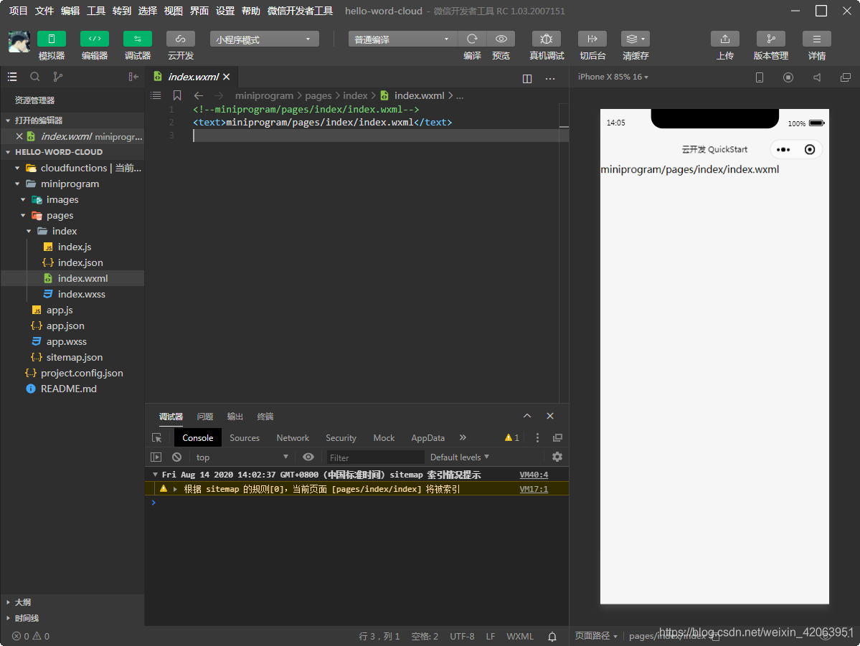The image size is (860, 646).
Task: Click the 预览 preview eye icon
Action: pos(501,39)
